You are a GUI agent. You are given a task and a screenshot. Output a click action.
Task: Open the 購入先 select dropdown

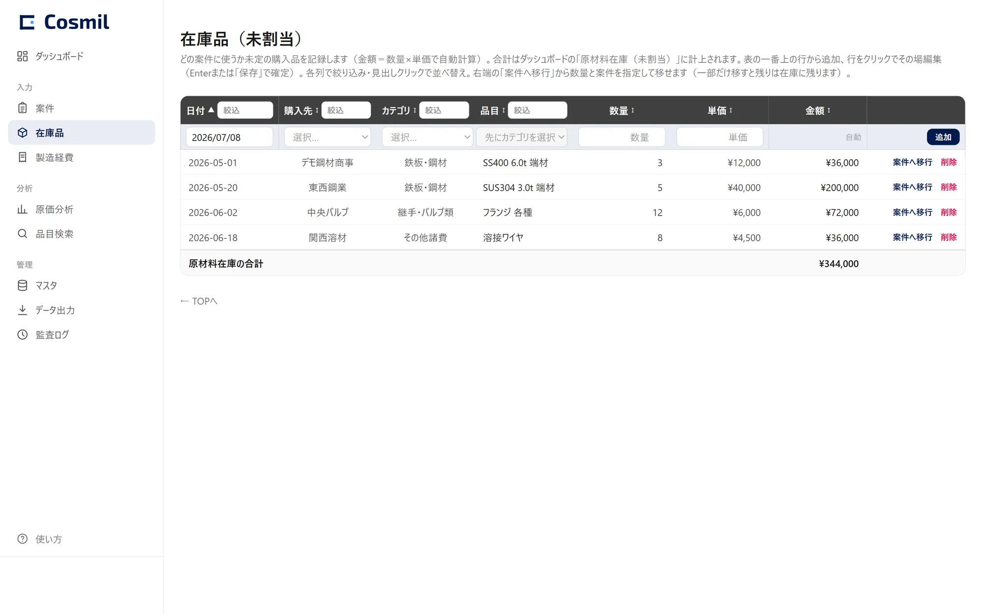327,137
